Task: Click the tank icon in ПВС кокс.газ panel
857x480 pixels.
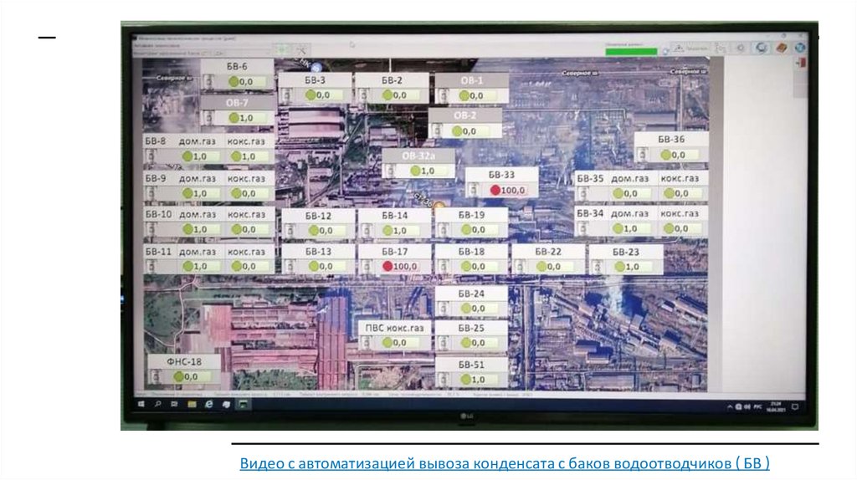Action: (x=367, y=342)
